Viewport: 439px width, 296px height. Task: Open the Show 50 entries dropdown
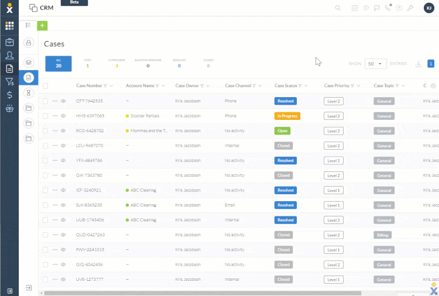pyautogui.click(x=375, y=64)
